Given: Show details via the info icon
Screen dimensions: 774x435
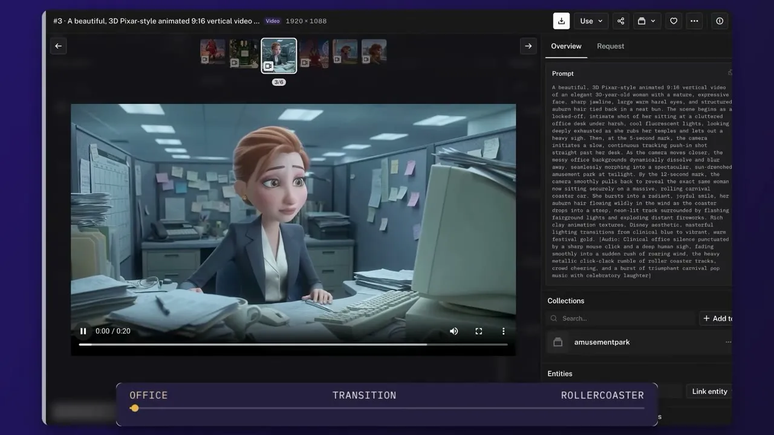Looking at the screenshot, I should click(720, 21).
